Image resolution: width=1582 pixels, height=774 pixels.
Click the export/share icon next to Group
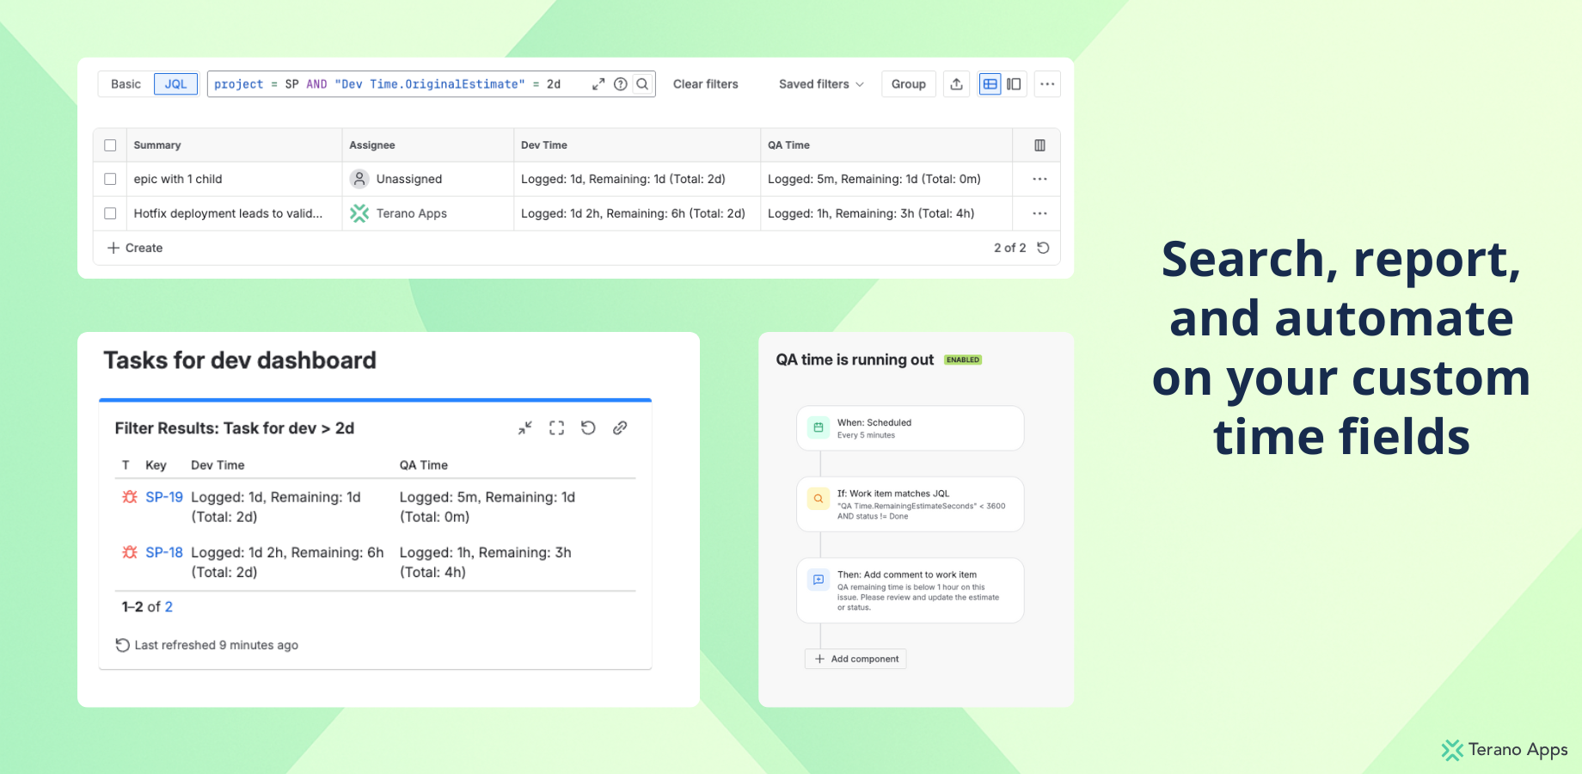point(956,83)
